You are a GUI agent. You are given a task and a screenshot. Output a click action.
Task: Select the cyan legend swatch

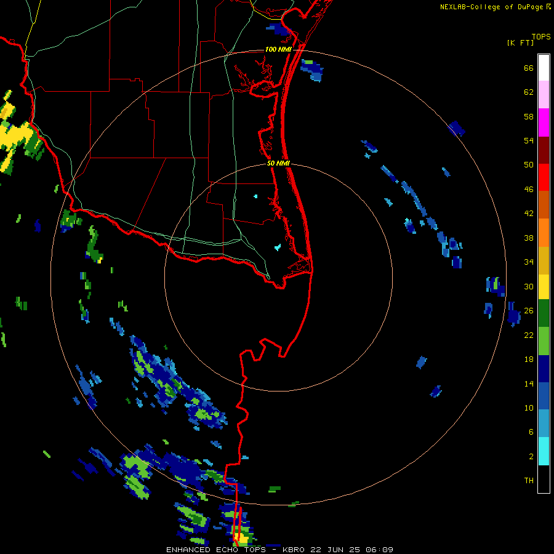pyautogui.click(x=544, y=451)
